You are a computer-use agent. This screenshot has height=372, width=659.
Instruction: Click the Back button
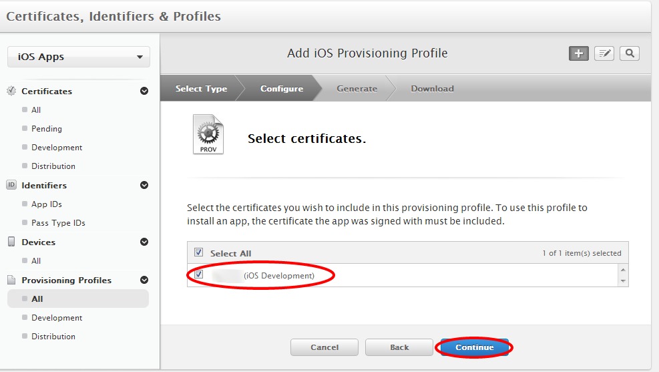click(x=399, y=347)
